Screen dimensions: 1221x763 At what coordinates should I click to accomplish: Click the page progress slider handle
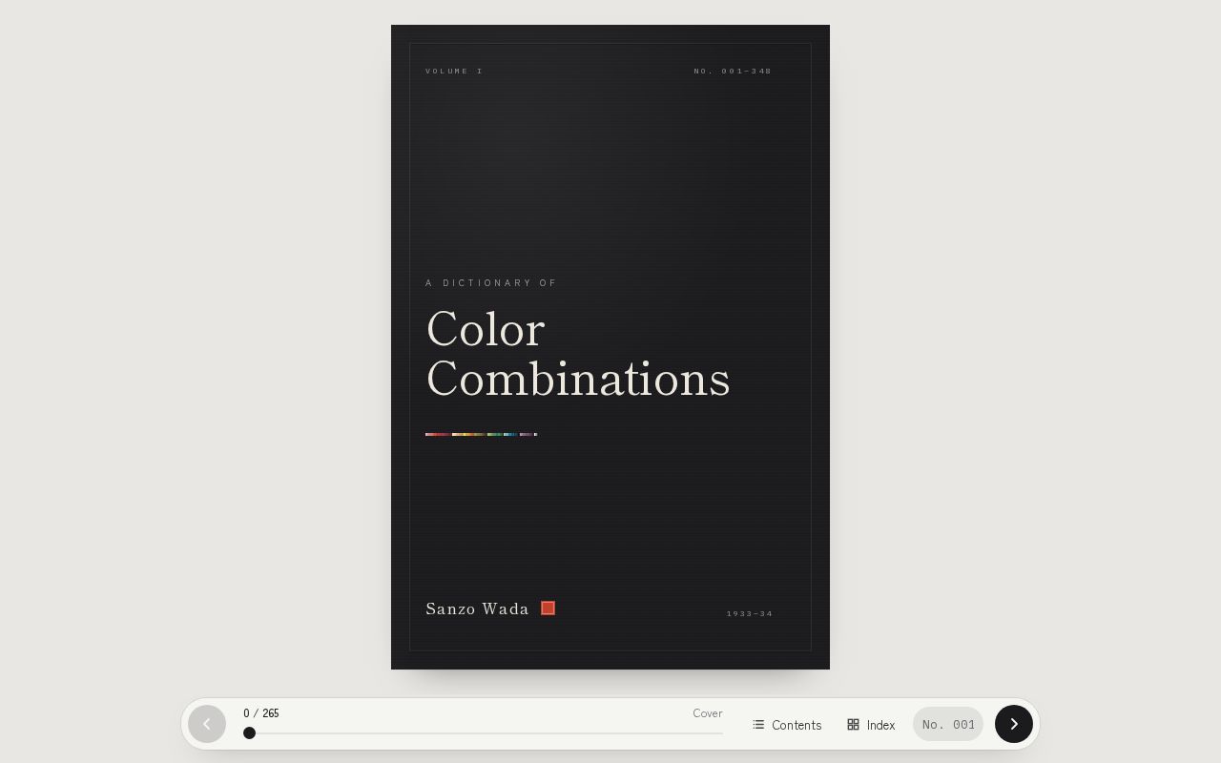coord(249,732)
